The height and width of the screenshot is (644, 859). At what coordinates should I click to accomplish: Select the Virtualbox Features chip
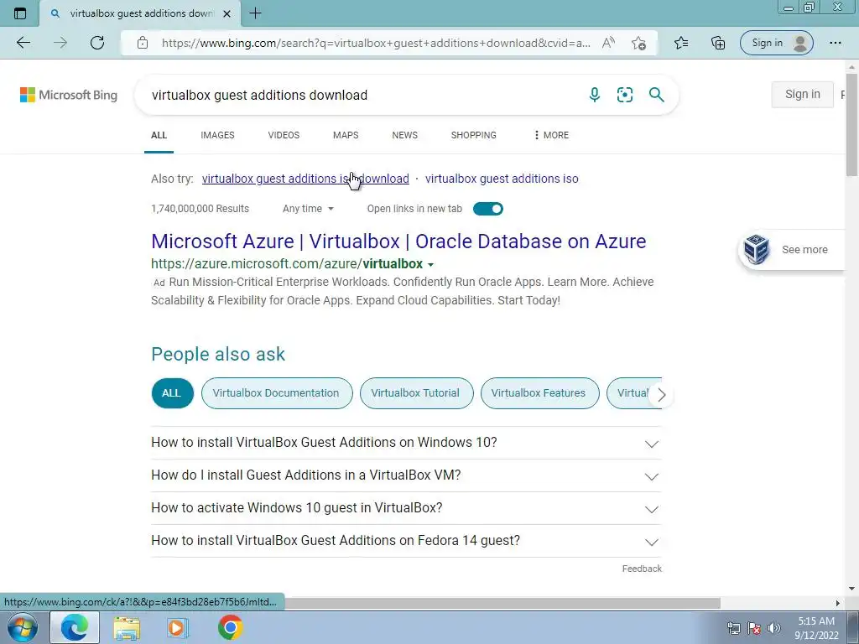(539, 392)
